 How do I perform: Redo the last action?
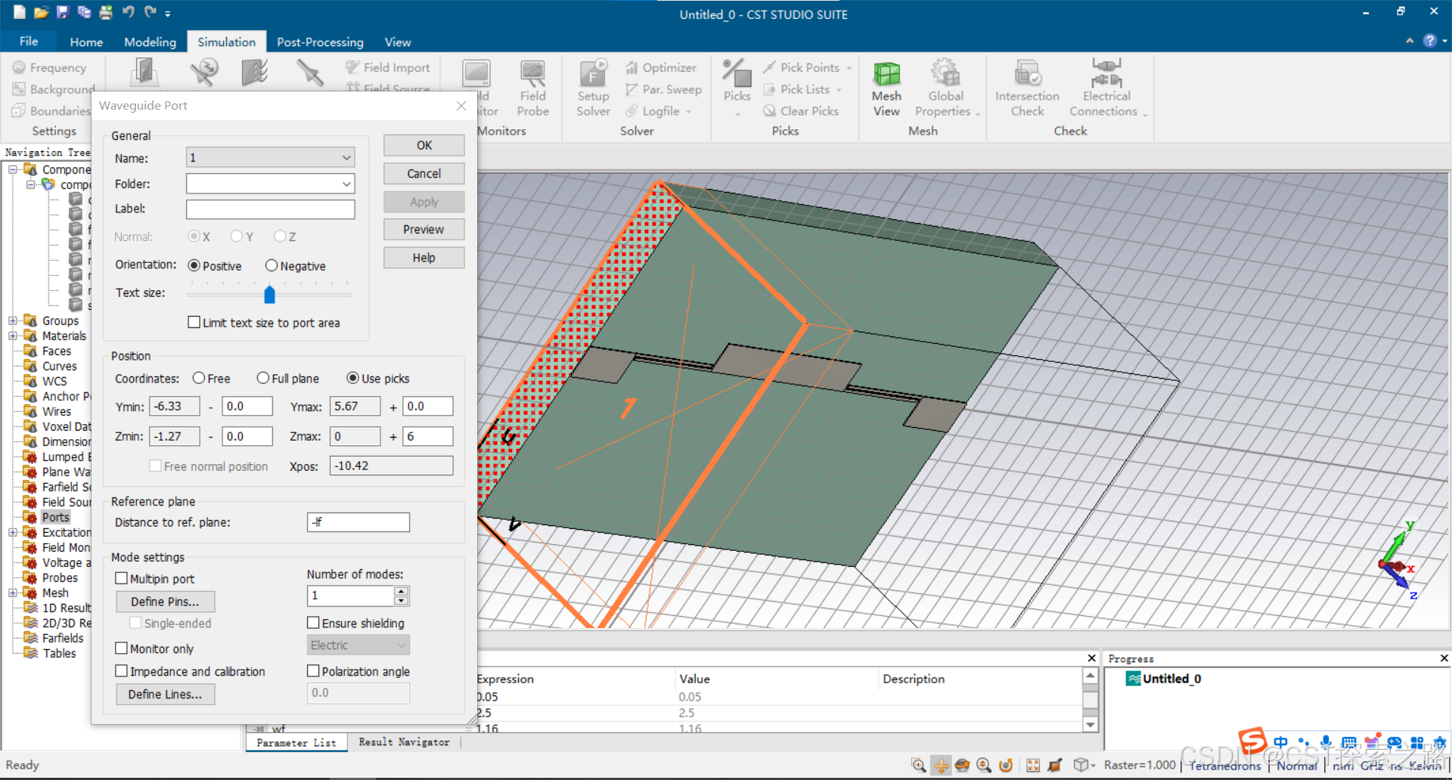click(150, 12)
